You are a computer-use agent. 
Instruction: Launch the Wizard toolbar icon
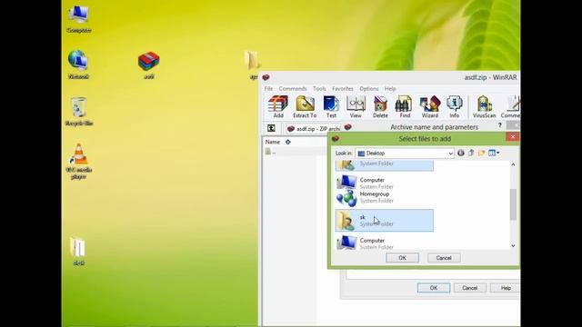[430, 107]
